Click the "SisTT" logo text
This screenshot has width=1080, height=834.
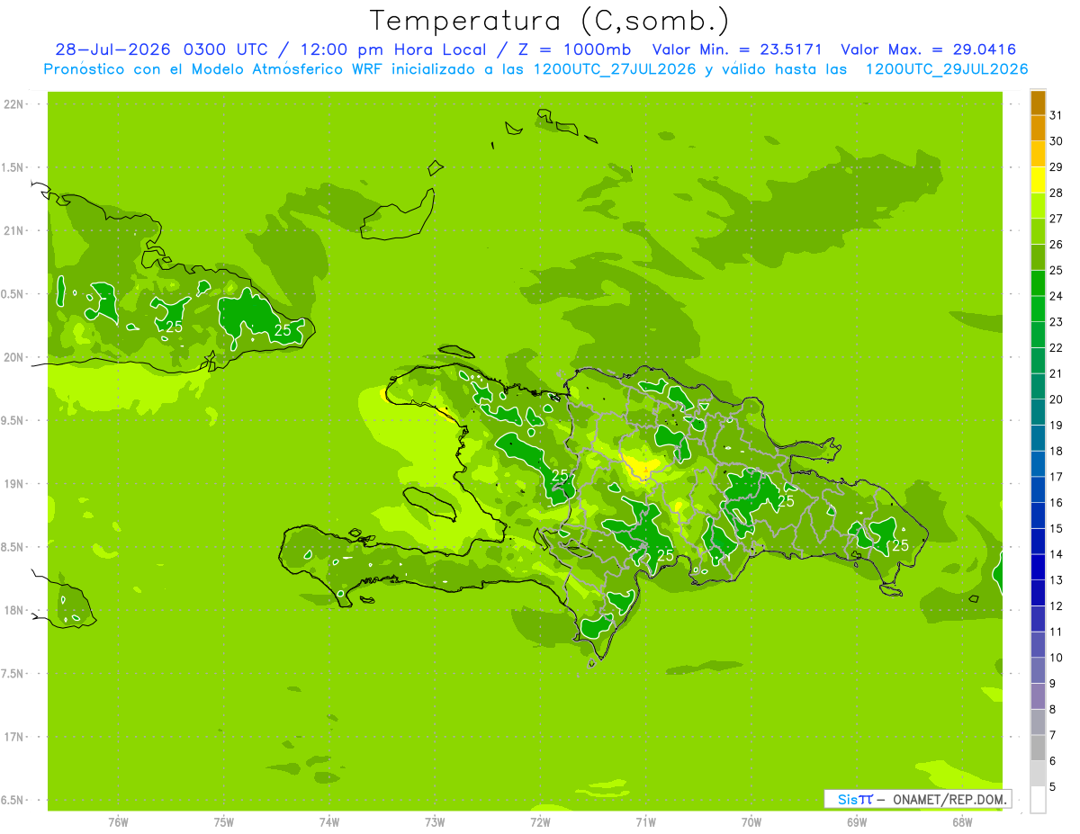pyautogui.click(x=855, y=799)
